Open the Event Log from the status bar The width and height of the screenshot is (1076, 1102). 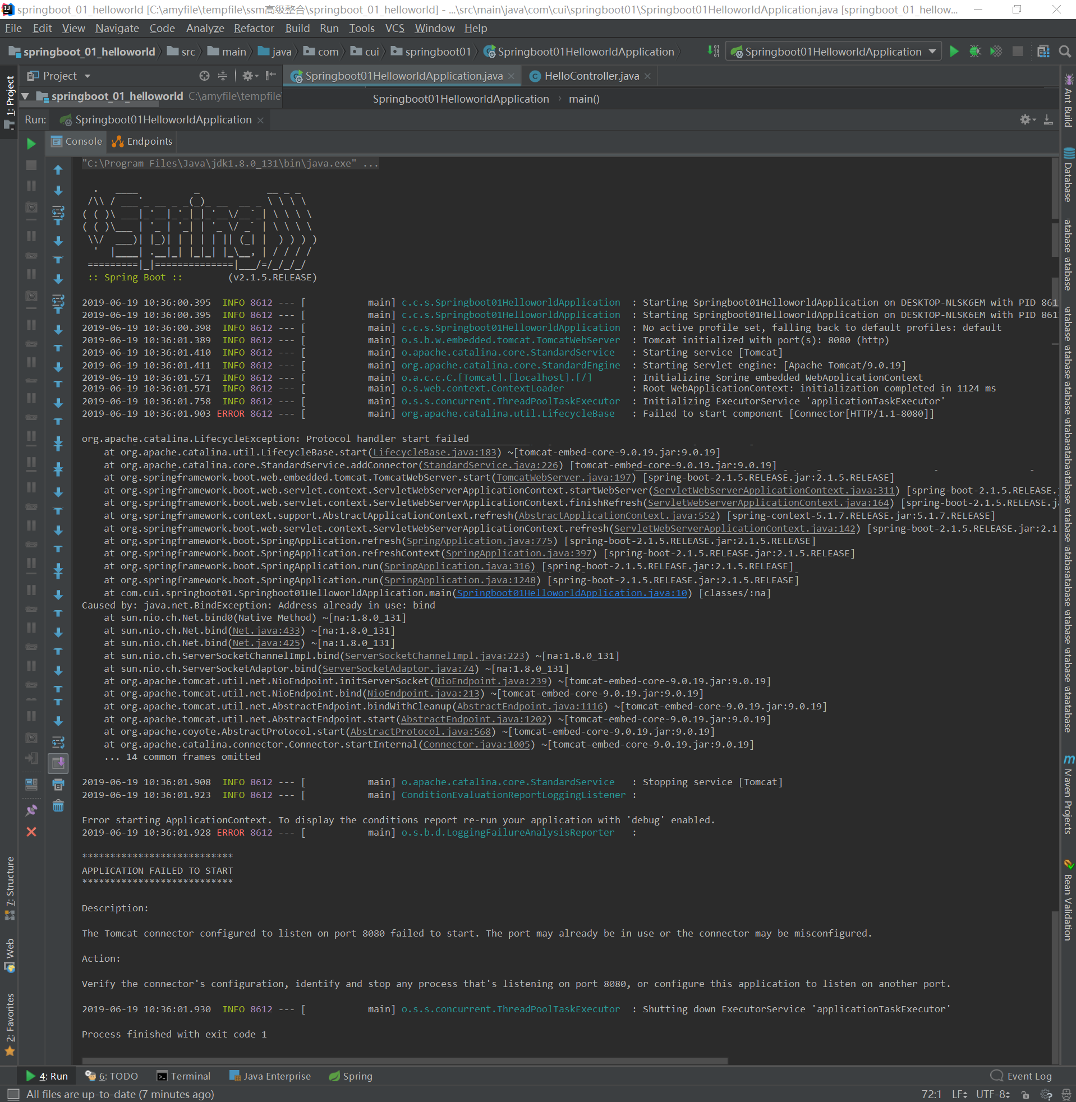point(1022,1076)
